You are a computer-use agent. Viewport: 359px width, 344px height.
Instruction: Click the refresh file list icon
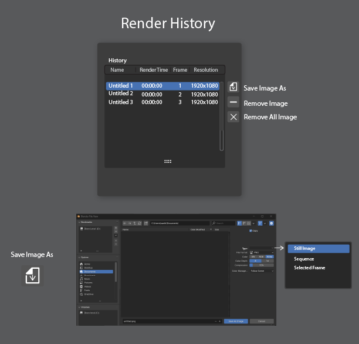pos(140,223)
